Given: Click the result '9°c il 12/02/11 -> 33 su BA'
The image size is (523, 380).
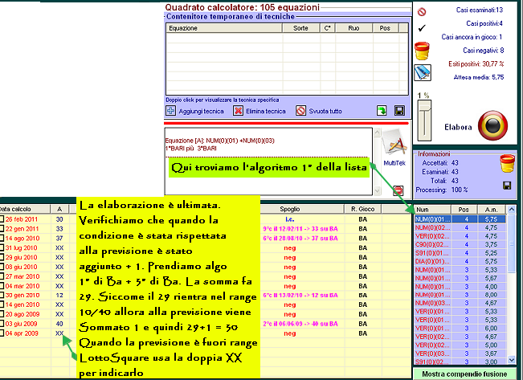Looking at the screenshot, I should tap(300, 229).
